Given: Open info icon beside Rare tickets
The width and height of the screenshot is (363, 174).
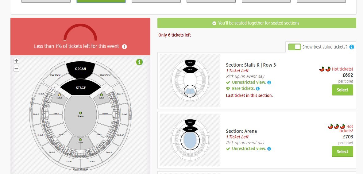Looking at the screenshot, I should 258,89.
